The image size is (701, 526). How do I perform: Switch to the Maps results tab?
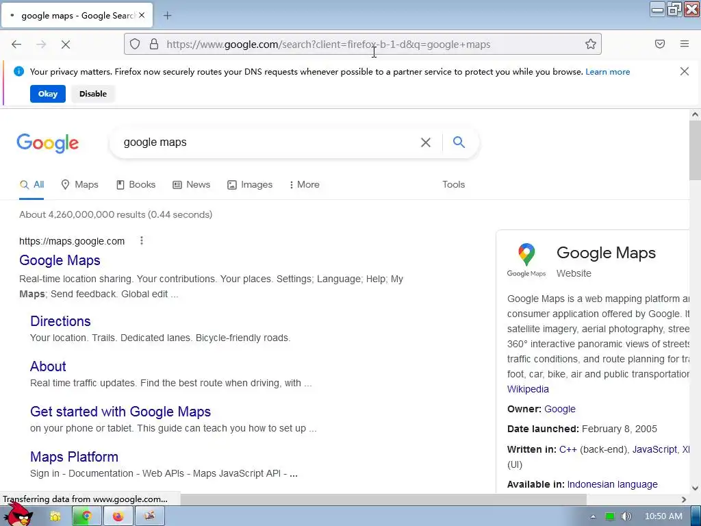point(79,185)
